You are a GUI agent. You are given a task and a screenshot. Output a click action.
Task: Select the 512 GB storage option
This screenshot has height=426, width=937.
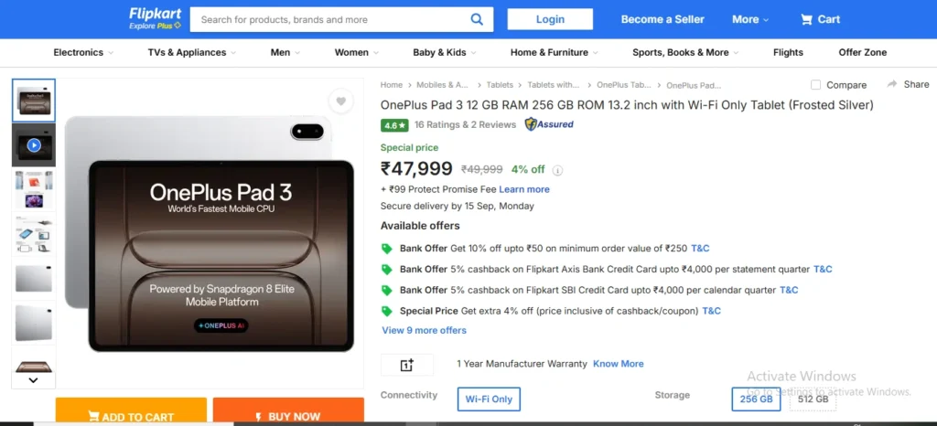coord(813,399)
